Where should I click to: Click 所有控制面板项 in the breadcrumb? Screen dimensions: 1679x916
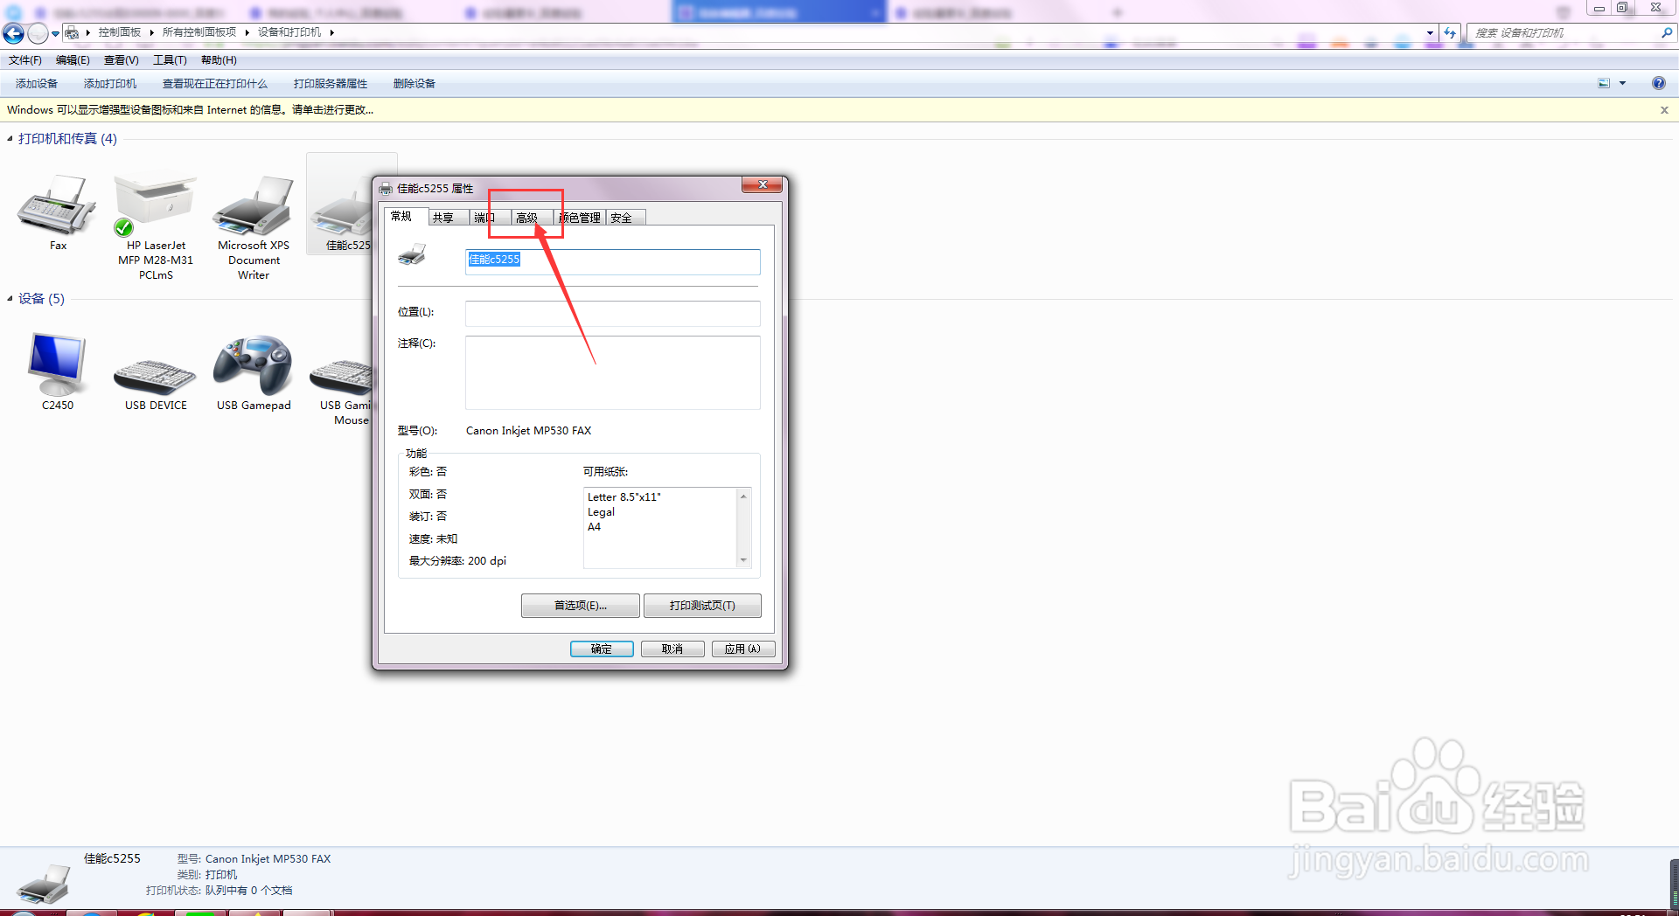199,32
